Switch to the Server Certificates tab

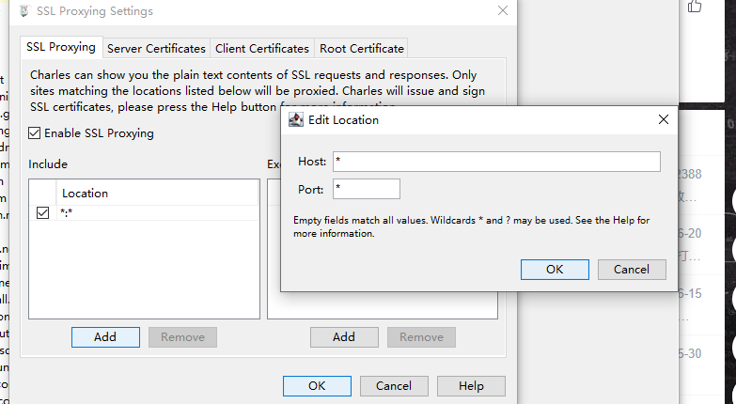[x=156, y=48]
